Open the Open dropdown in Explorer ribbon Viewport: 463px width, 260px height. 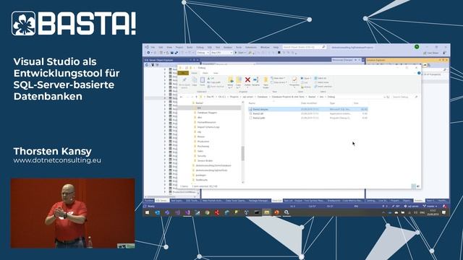(x=305, y=78)
